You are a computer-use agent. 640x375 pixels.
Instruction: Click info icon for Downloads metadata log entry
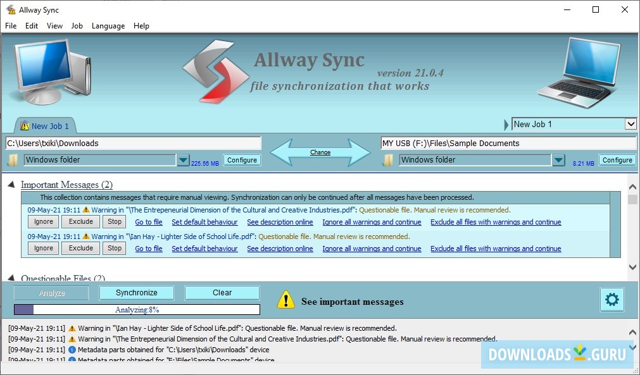(x=72, y=350)
